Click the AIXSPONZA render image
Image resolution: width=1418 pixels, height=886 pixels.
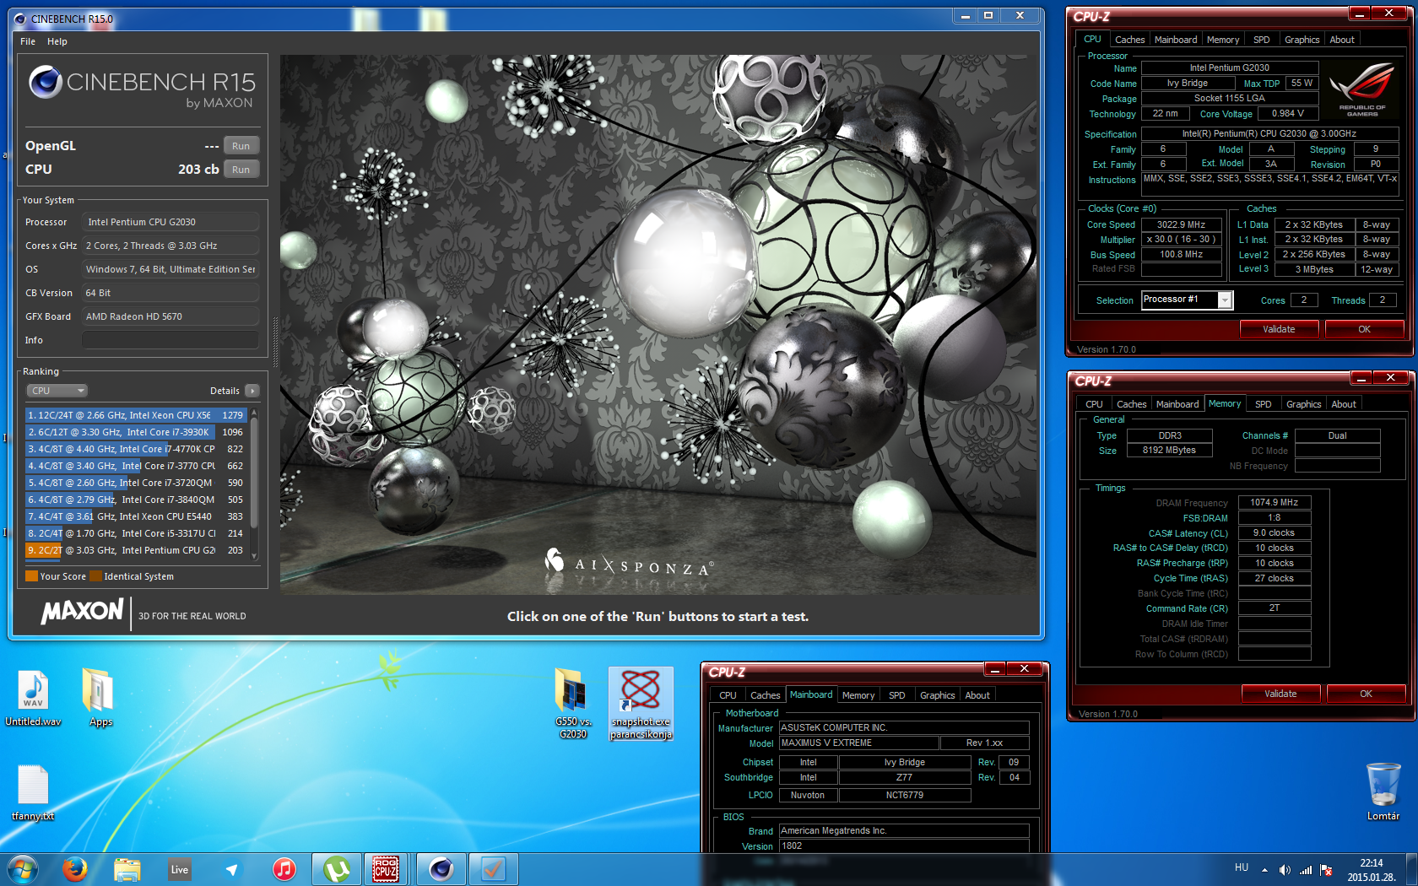(658, 325)
